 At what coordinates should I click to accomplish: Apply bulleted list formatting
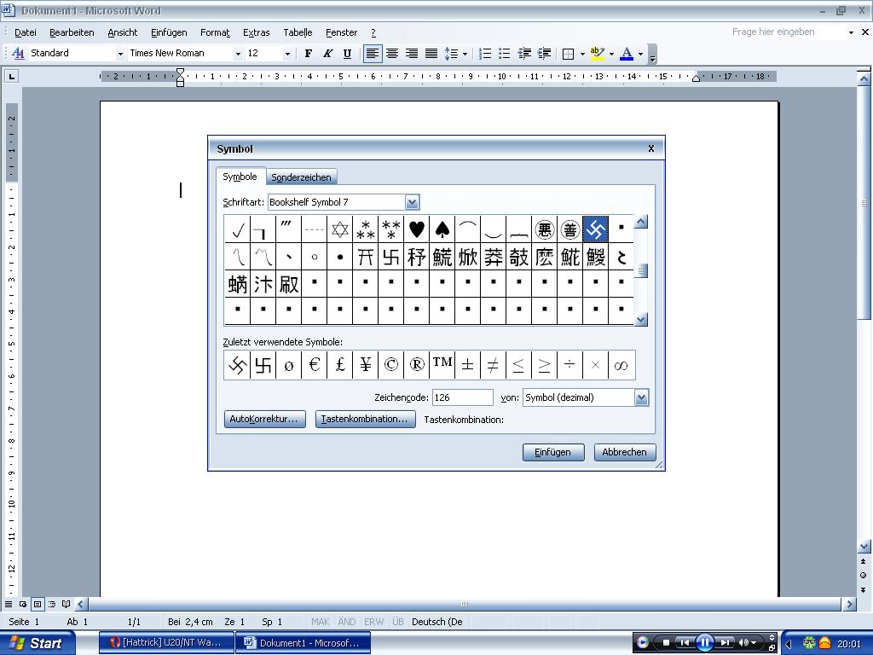click(504, 54)
